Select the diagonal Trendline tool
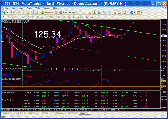Image resolution: width=168 pixels, height=119 pixels. 24,17
